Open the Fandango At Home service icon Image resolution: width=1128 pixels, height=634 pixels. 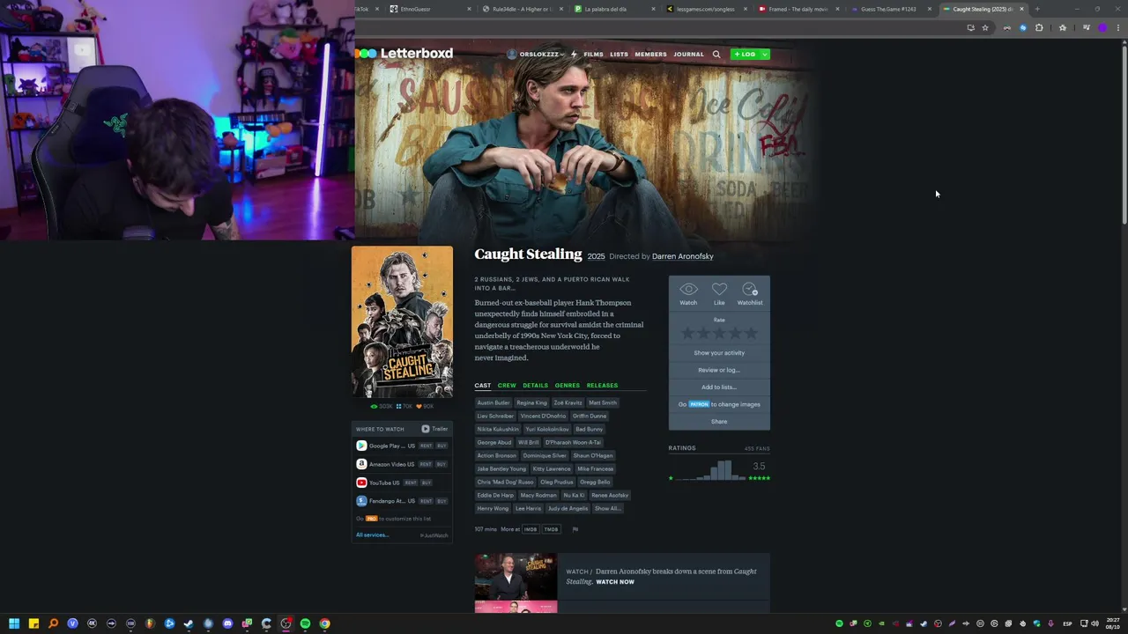click(361, 501)
